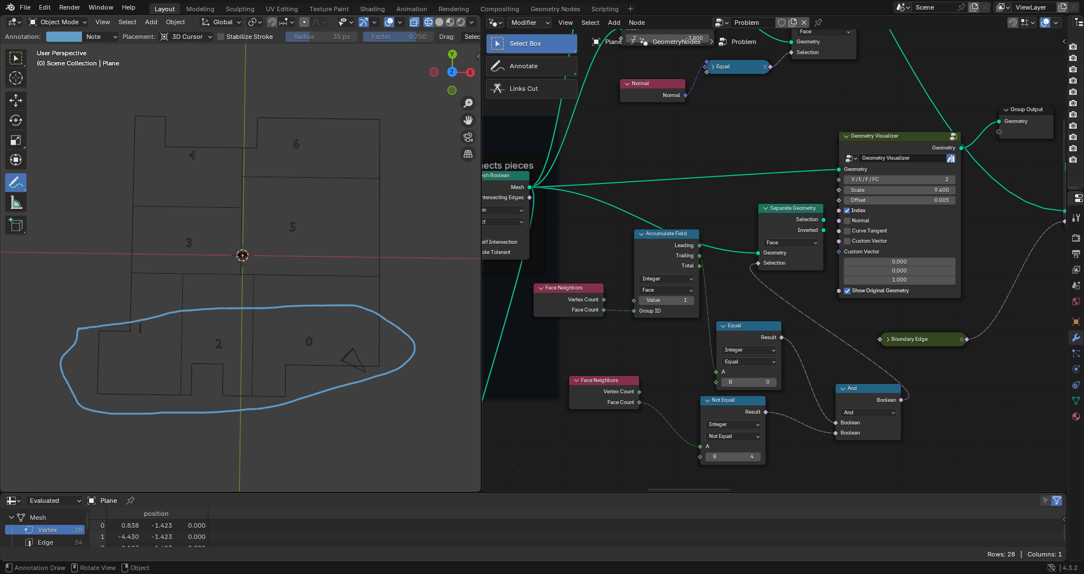Viewport: 1084px width, 574px height.
Task: Uncheck Index in Geometry Visualizer
Action: (x=847, y=211)
